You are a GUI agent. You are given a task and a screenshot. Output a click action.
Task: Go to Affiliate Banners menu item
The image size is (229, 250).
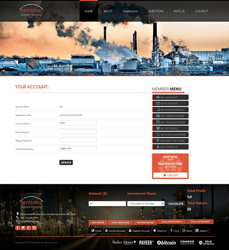coord(170,134)
